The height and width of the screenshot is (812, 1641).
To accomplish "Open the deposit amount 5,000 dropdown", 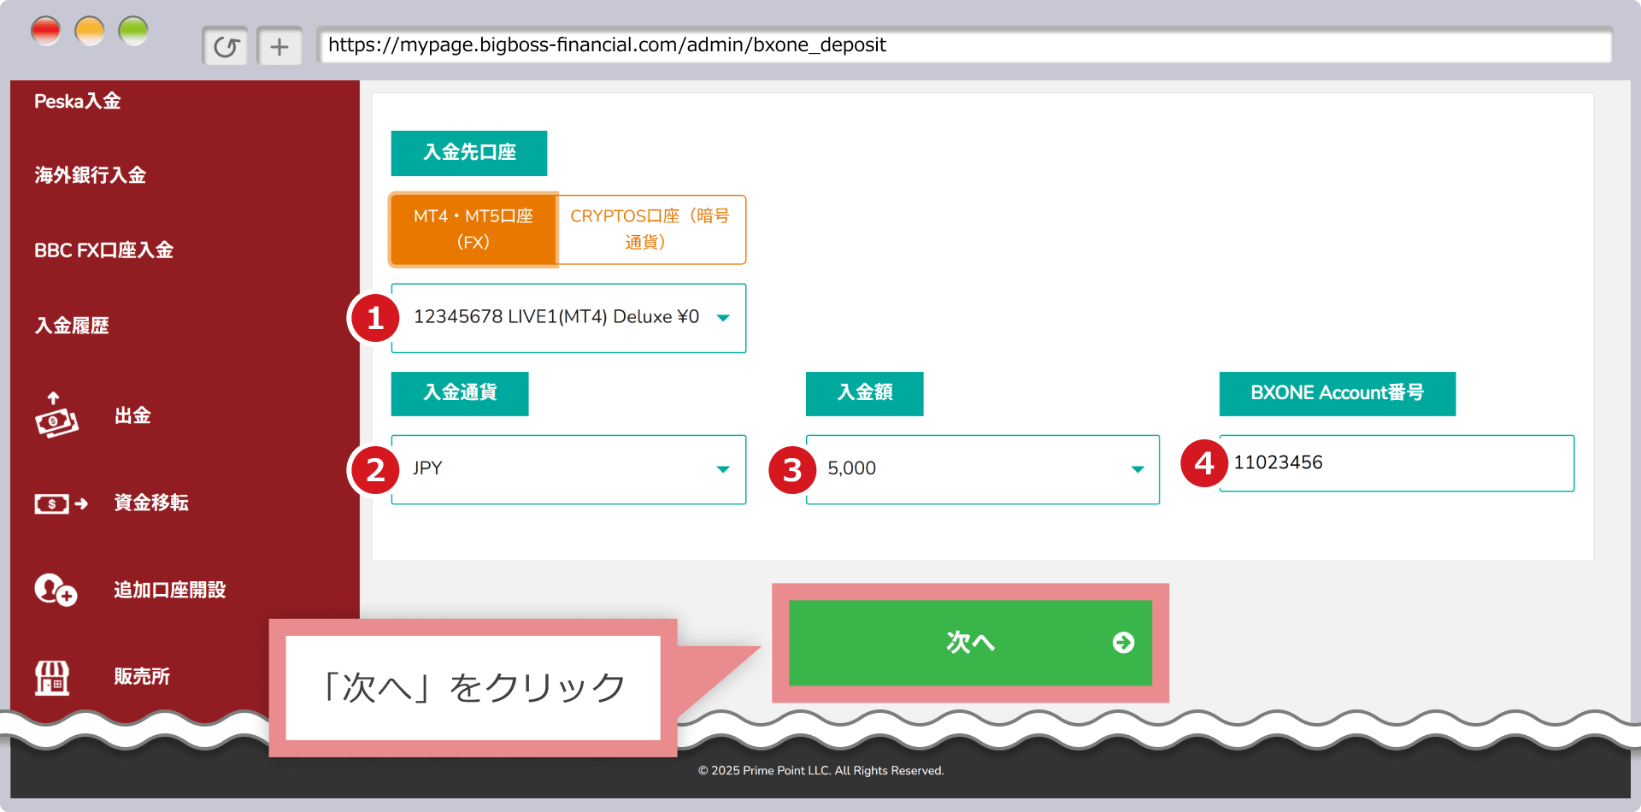I will (982, 469).
